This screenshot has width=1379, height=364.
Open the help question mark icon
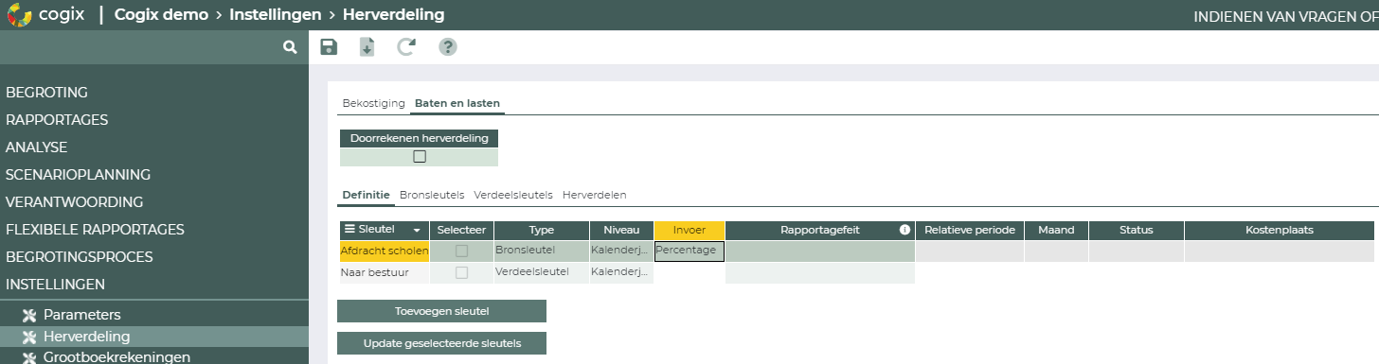[448, 47]
